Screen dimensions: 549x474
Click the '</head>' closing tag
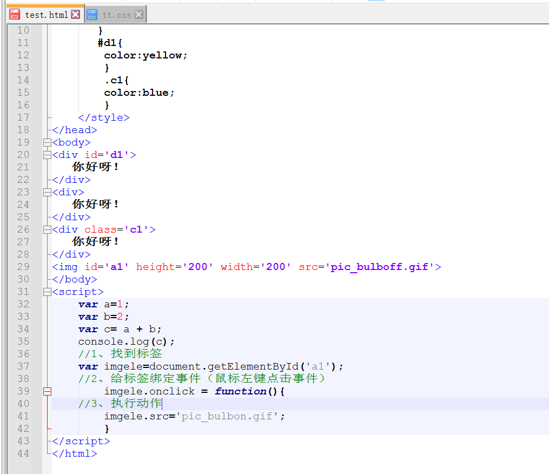[x=75, y=130]
